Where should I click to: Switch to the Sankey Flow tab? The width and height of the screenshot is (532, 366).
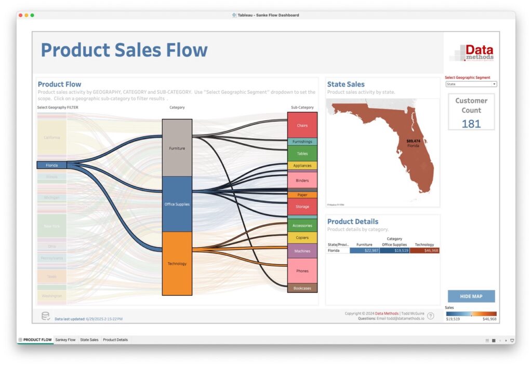click(x=65, y=340)
